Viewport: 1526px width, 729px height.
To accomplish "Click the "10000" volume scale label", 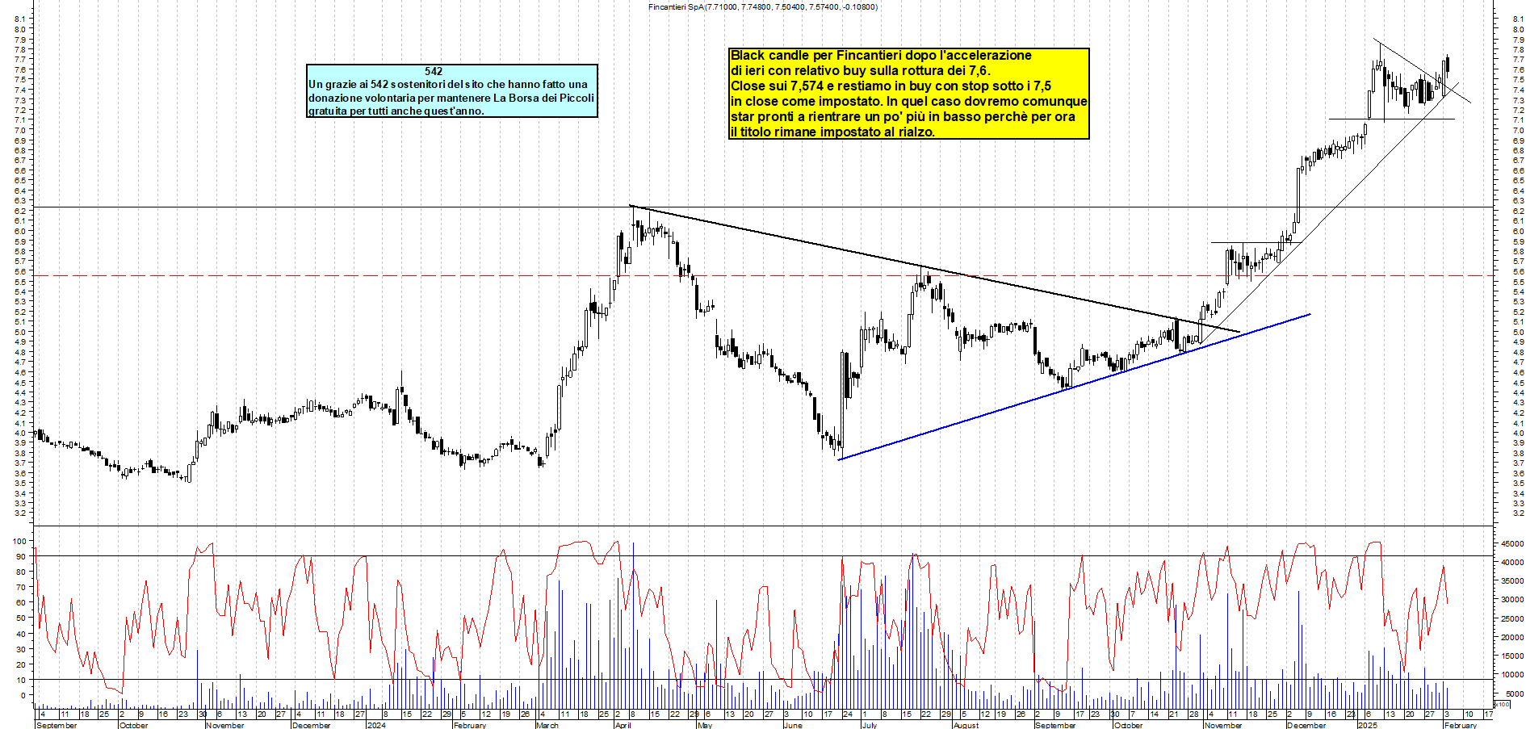I will point(1512,675).
